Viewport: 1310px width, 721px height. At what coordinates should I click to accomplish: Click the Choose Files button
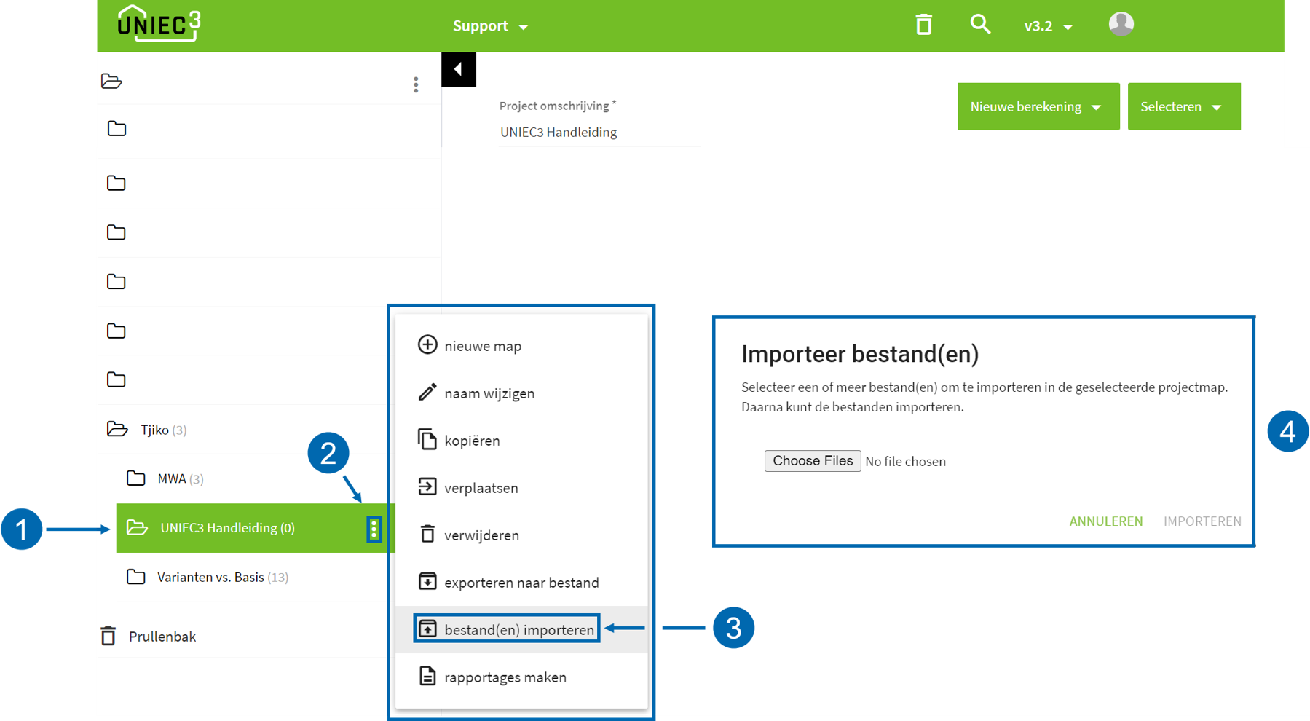pyautogui.click(x=812, y=461)
